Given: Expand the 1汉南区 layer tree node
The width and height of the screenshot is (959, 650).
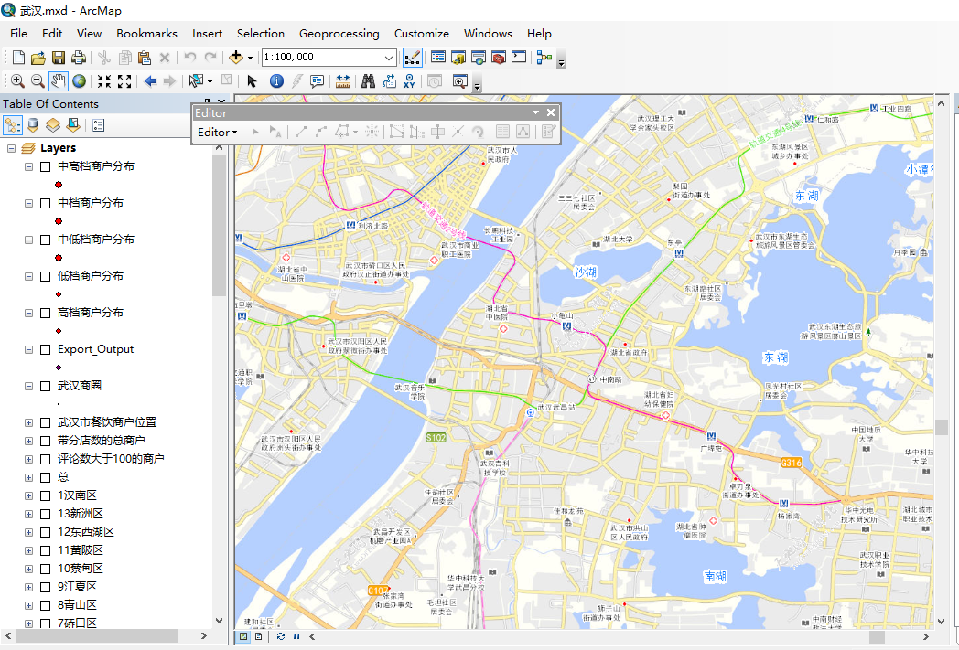Looking at the screenshot, I should click(x=28, y=495).
